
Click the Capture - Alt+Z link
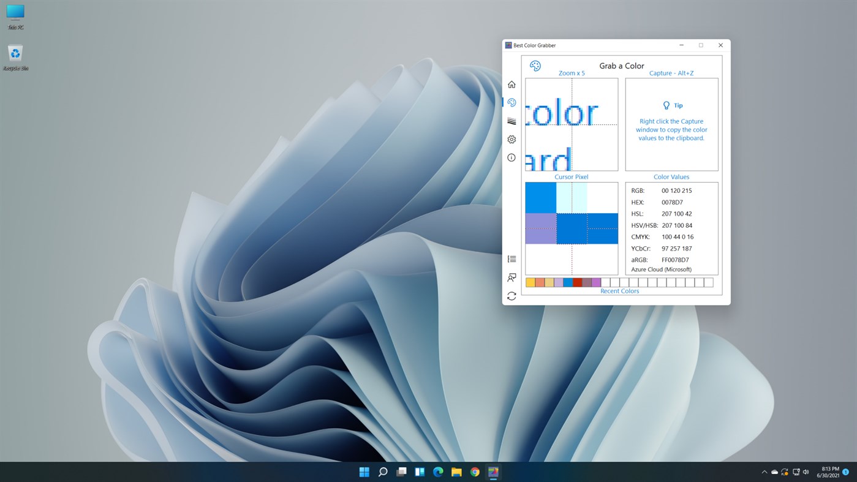coord(671,73)
